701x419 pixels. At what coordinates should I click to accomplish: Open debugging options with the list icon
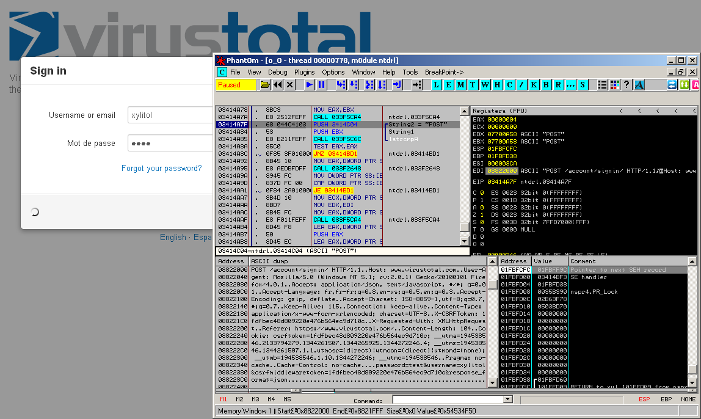pos(602,85)
